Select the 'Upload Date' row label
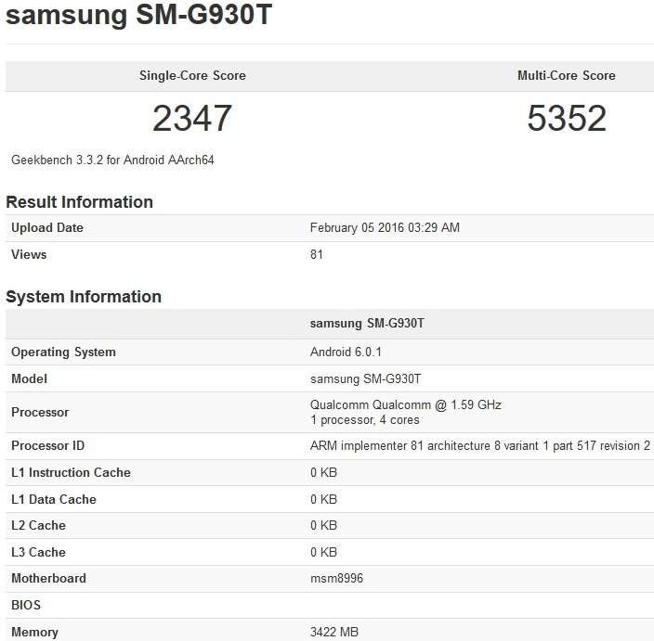The image size is (654, 641). click(x=47, y=228)
